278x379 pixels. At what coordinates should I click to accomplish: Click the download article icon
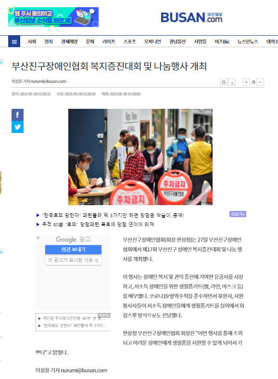point(232,82)
